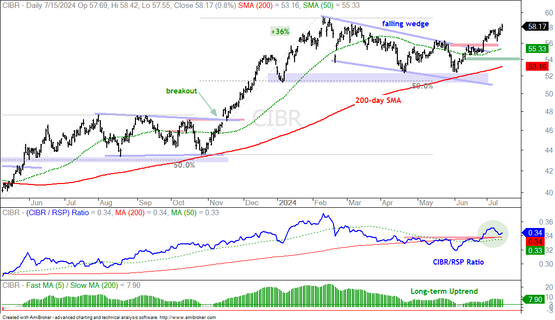
Task: Click the 'May' month label on time axis
Action: [x=426, y=203]
